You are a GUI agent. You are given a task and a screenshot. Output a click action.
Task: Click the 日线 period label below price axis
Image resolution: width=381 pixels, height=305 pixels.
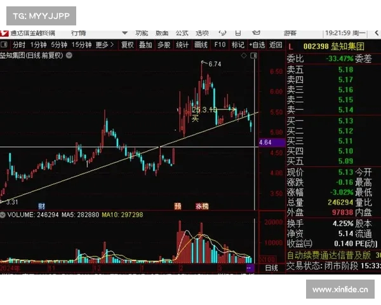[x=271, y=268]
